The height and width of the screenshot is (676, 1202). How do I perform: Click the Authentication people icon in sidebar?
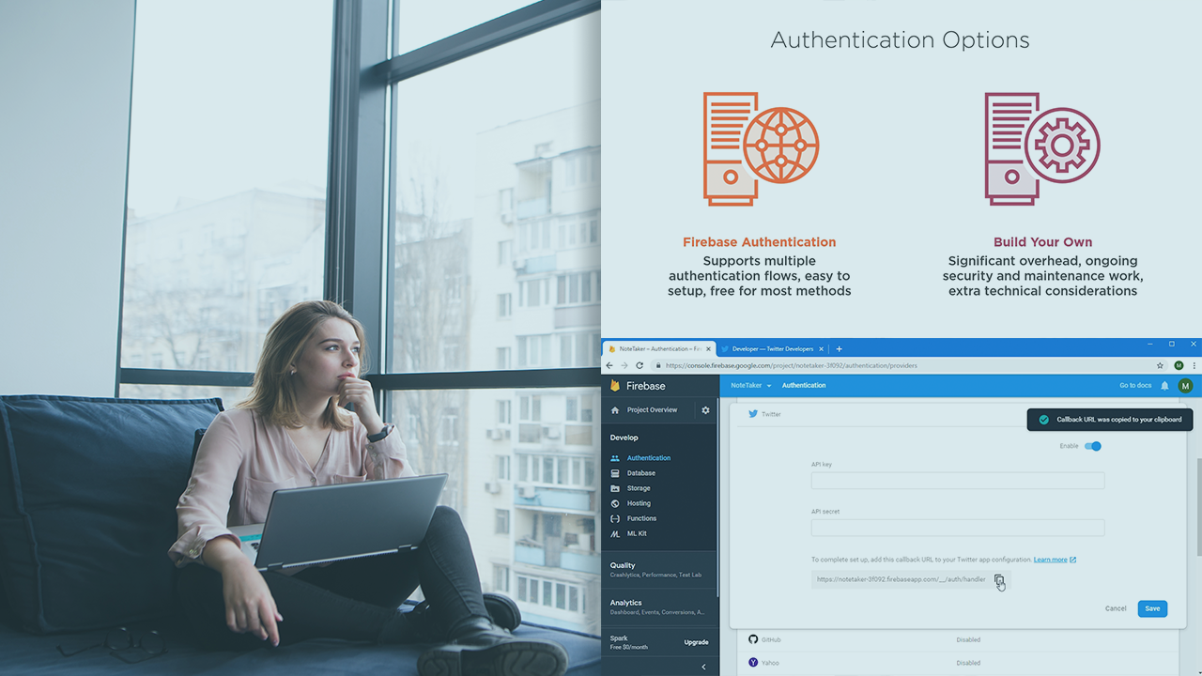click(615, 458)
